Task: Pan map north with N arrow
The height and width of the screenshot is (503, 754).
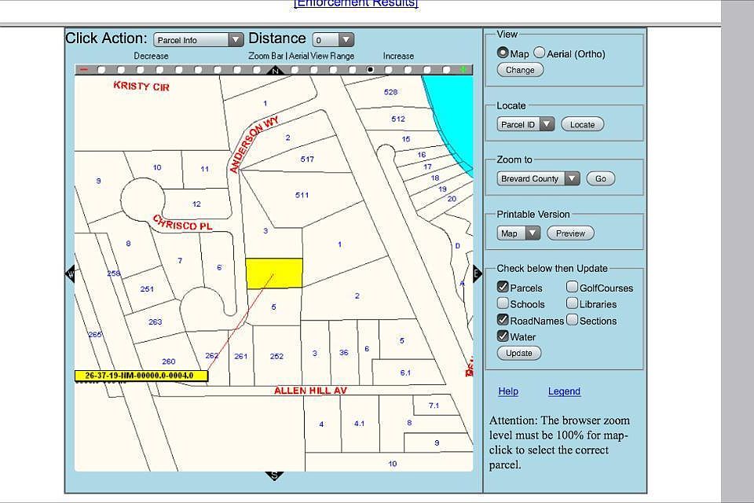Action: [x=275, y=71]
